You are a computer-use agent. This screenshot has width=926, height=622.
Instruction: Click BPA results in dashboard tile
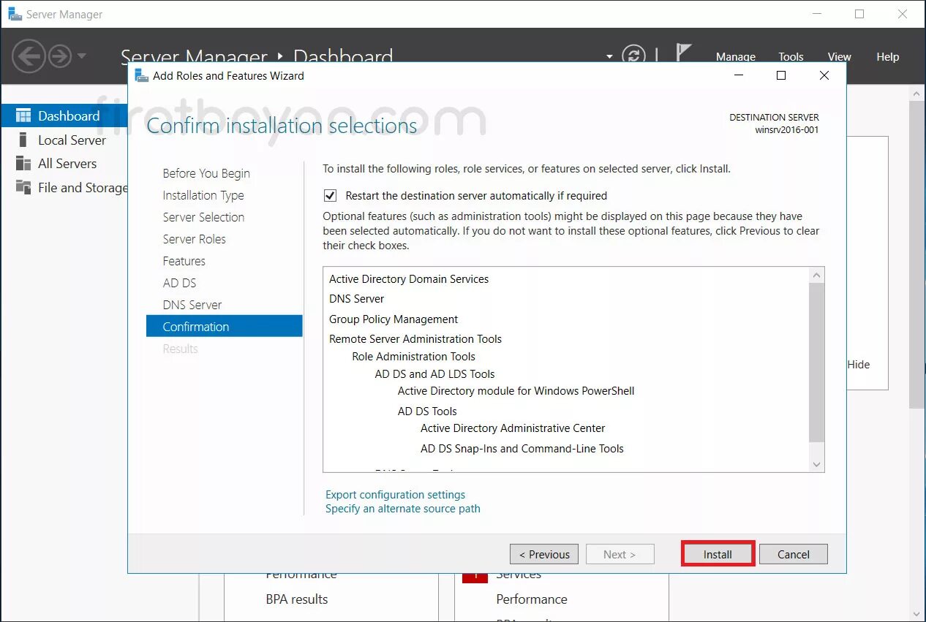(x=296, y=599)
